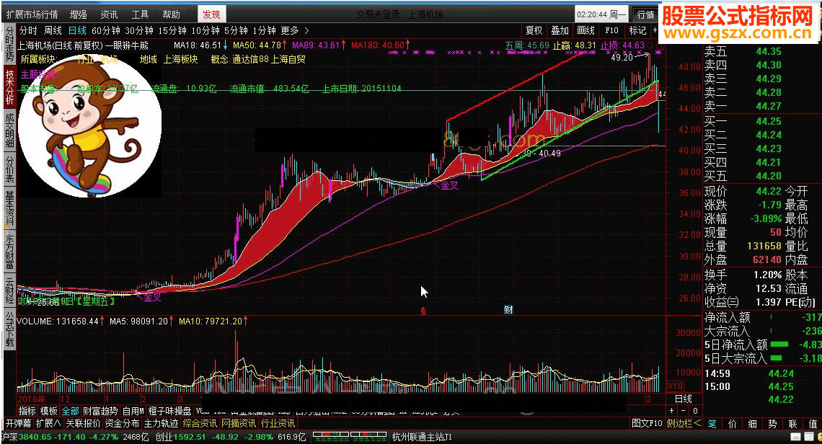Select 财富趋势 indicator
Screen dimensions: 822x444
coord(100,411)
